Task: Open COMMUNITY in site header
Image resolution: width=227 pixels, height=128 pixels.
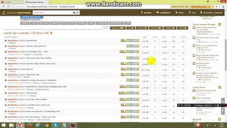Action: pyautogui.click(x=164, y=13)
